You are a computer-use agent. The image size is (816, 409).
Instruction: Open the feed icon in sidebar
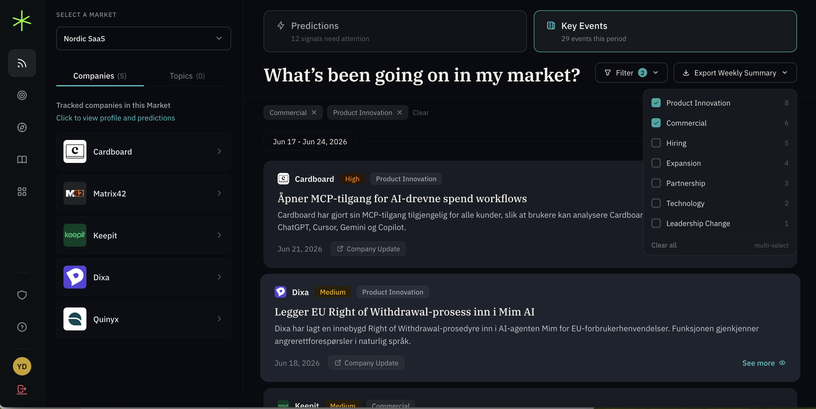(x=22, y=63)
